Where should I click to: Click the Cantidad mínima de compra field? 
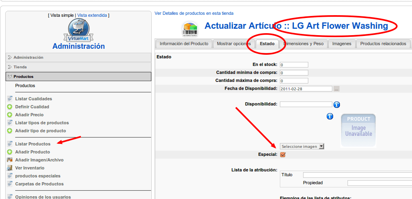click(294, 73)
